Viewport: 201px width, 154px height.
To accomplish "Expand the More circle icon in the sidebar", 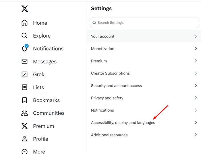I will pos(24,152).
